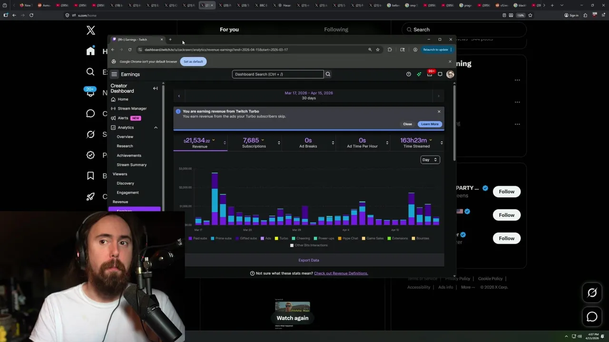The height and width of the screenshot is (342, 609).
Task: Open Check out Revenue Definitions link
Action: (341, 273)
